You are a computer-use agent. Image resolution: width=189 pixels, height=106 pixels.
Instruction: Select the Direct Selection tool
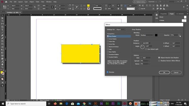(x=2, y=18)
